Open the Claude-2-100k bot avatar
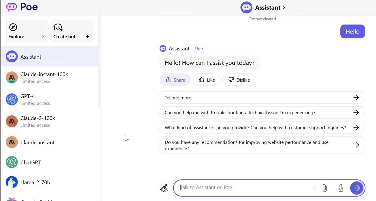This screenshot has width=376, height=201. point(12,122)
